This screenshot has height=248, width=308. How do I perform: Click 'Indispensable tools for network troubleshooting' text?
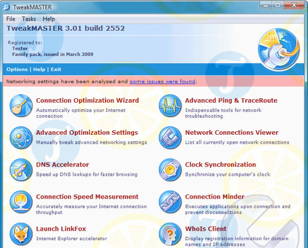[x=223, y=113]
